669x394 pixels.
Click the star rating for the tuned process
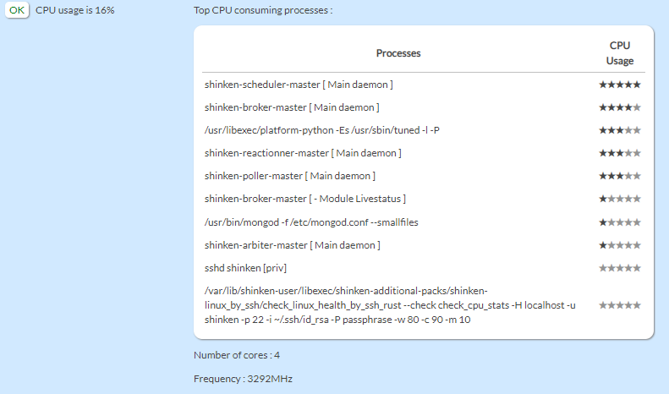tap(619, 130)
